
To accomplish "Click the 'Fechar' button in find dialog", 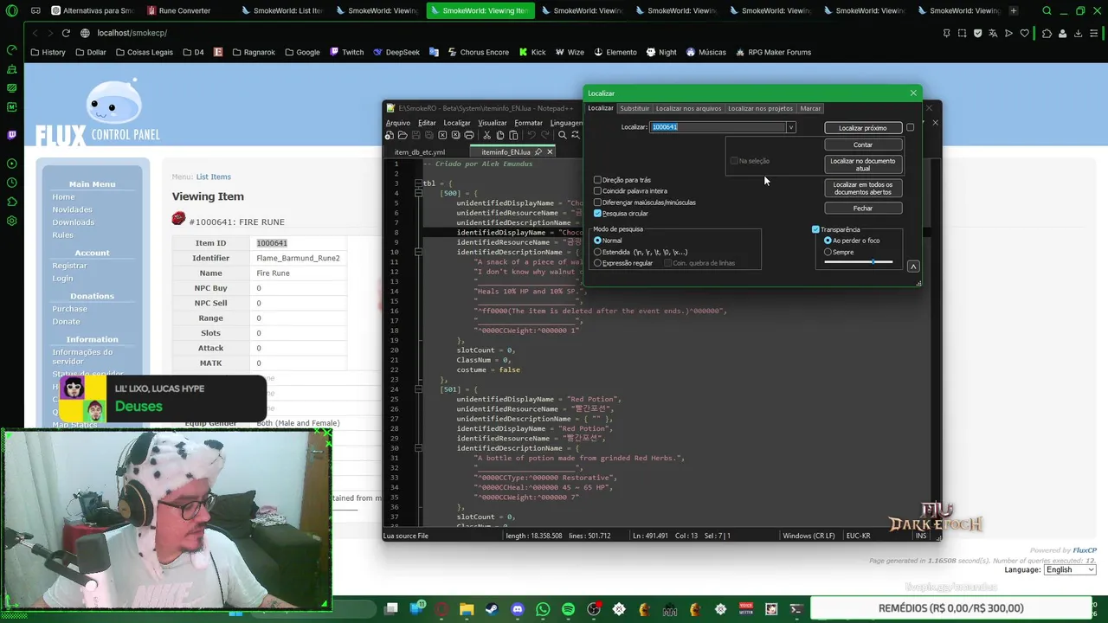I will point(863,209).
